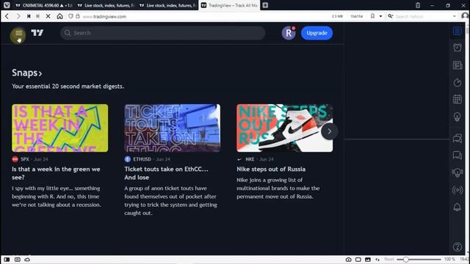Viewport: 470px width, 264px height.
Task: Open the Hotlists icon in right sidebar
Action: [457, 83]
